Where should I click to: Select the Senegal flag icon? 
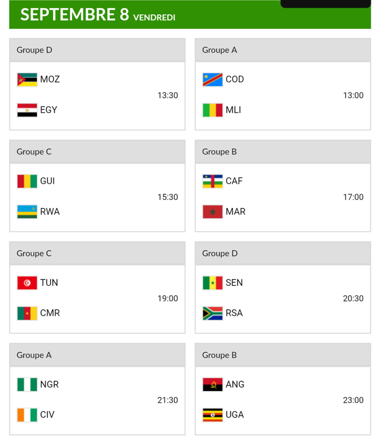click(212, 283)
